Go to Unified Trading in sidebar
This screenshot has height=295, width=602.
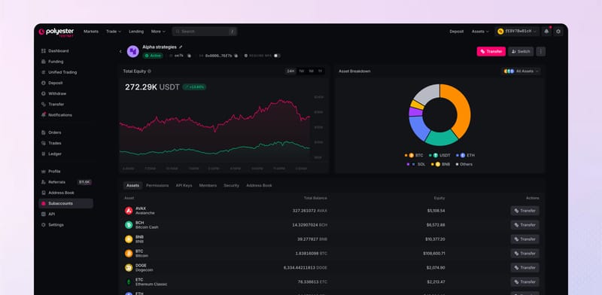65,72
